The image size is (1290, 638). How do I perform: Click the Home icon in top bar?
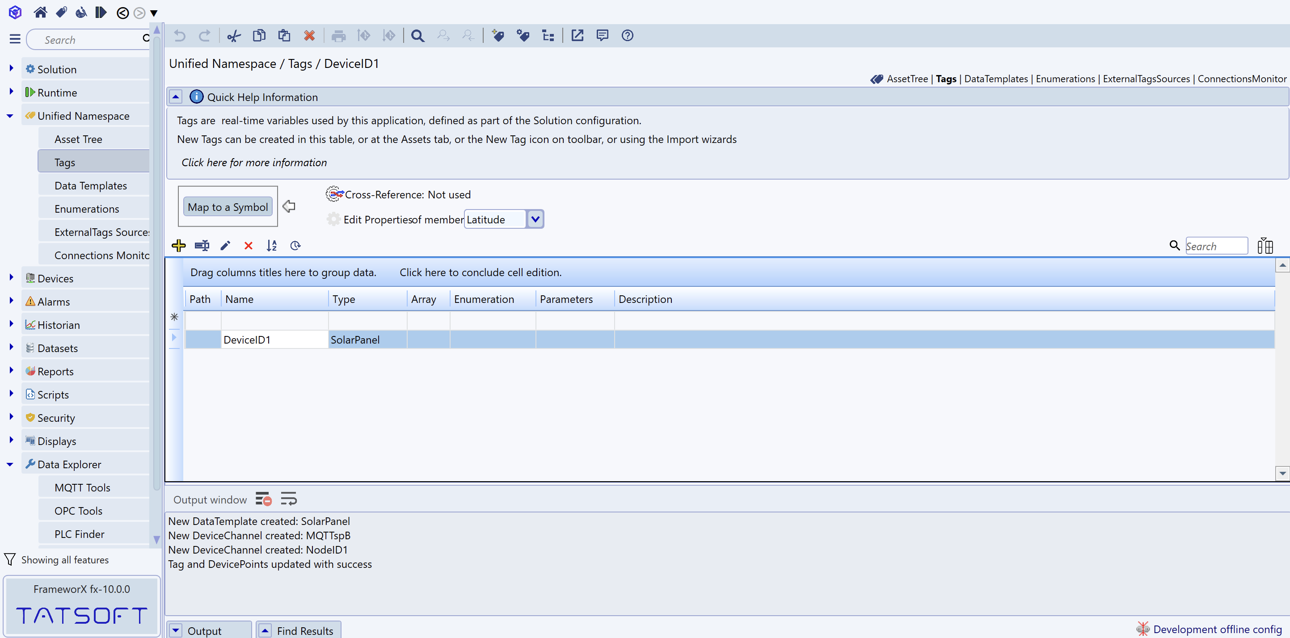40,13
